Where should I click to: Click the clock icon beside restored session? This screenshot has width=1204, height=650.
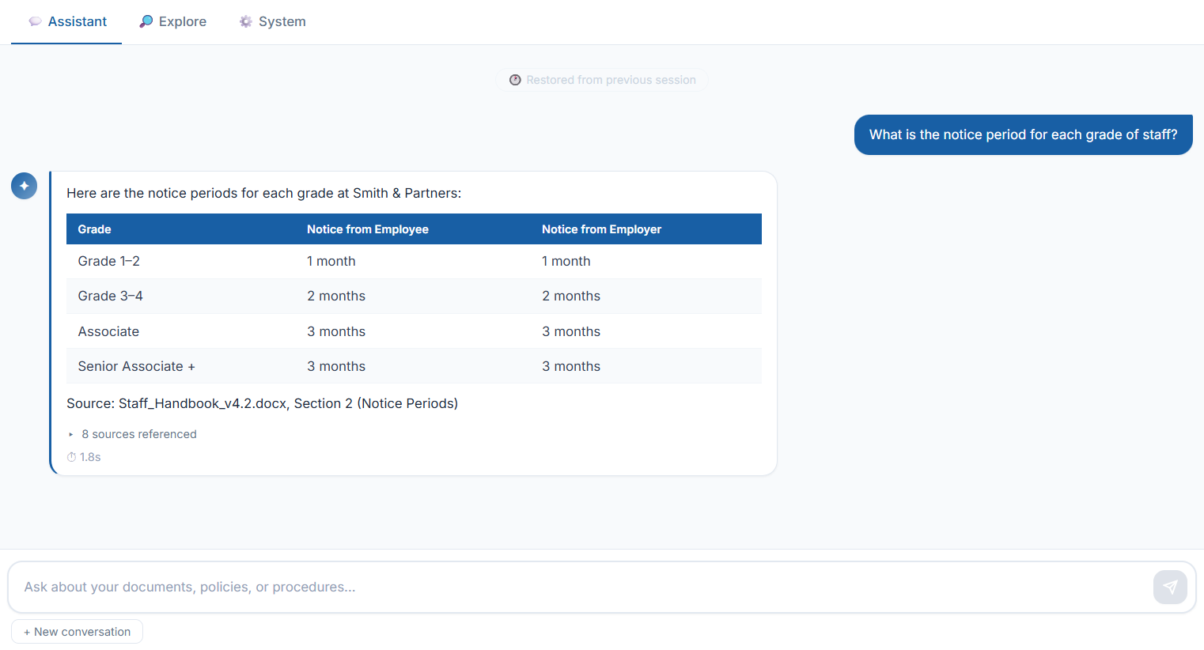point(515,80)
